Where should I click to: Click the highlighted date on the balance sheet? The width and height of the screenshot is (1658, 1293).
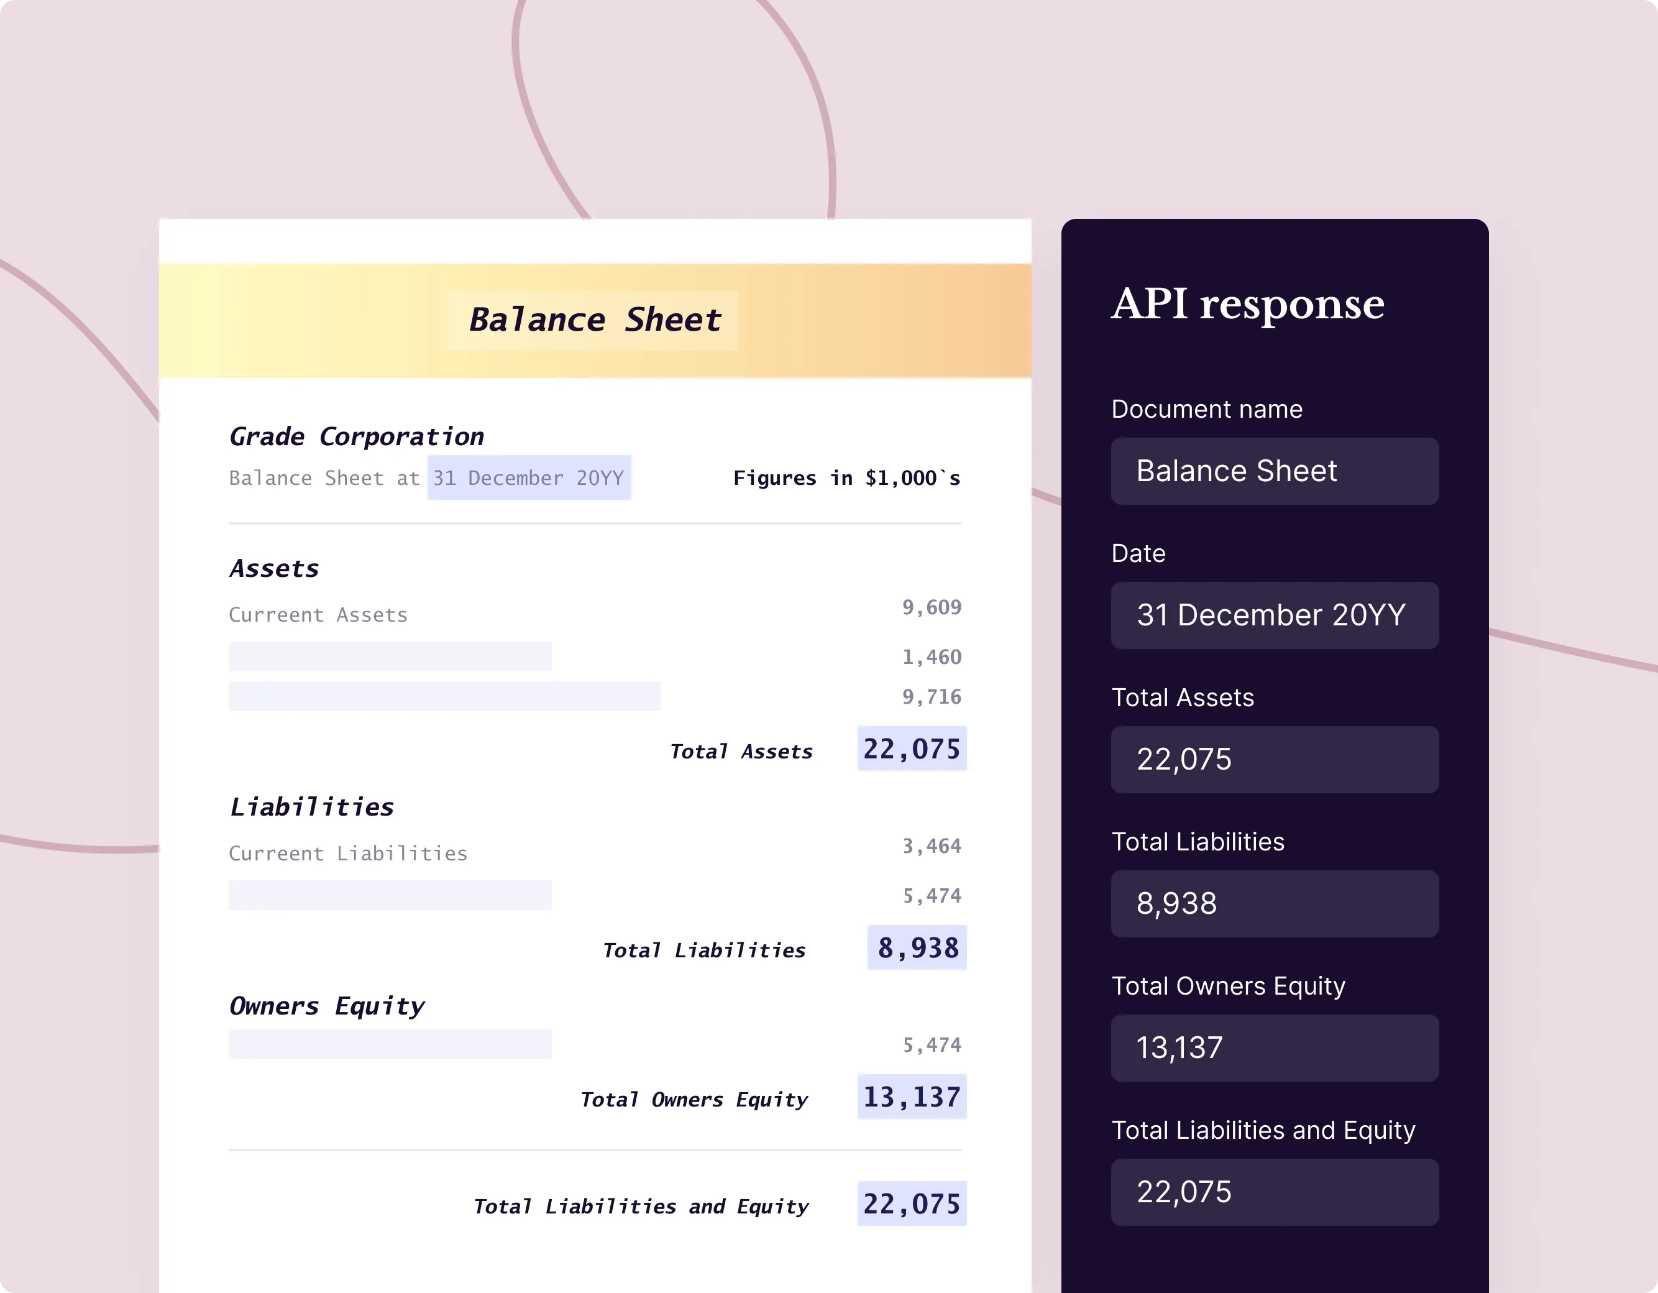(x=528, y=477)
